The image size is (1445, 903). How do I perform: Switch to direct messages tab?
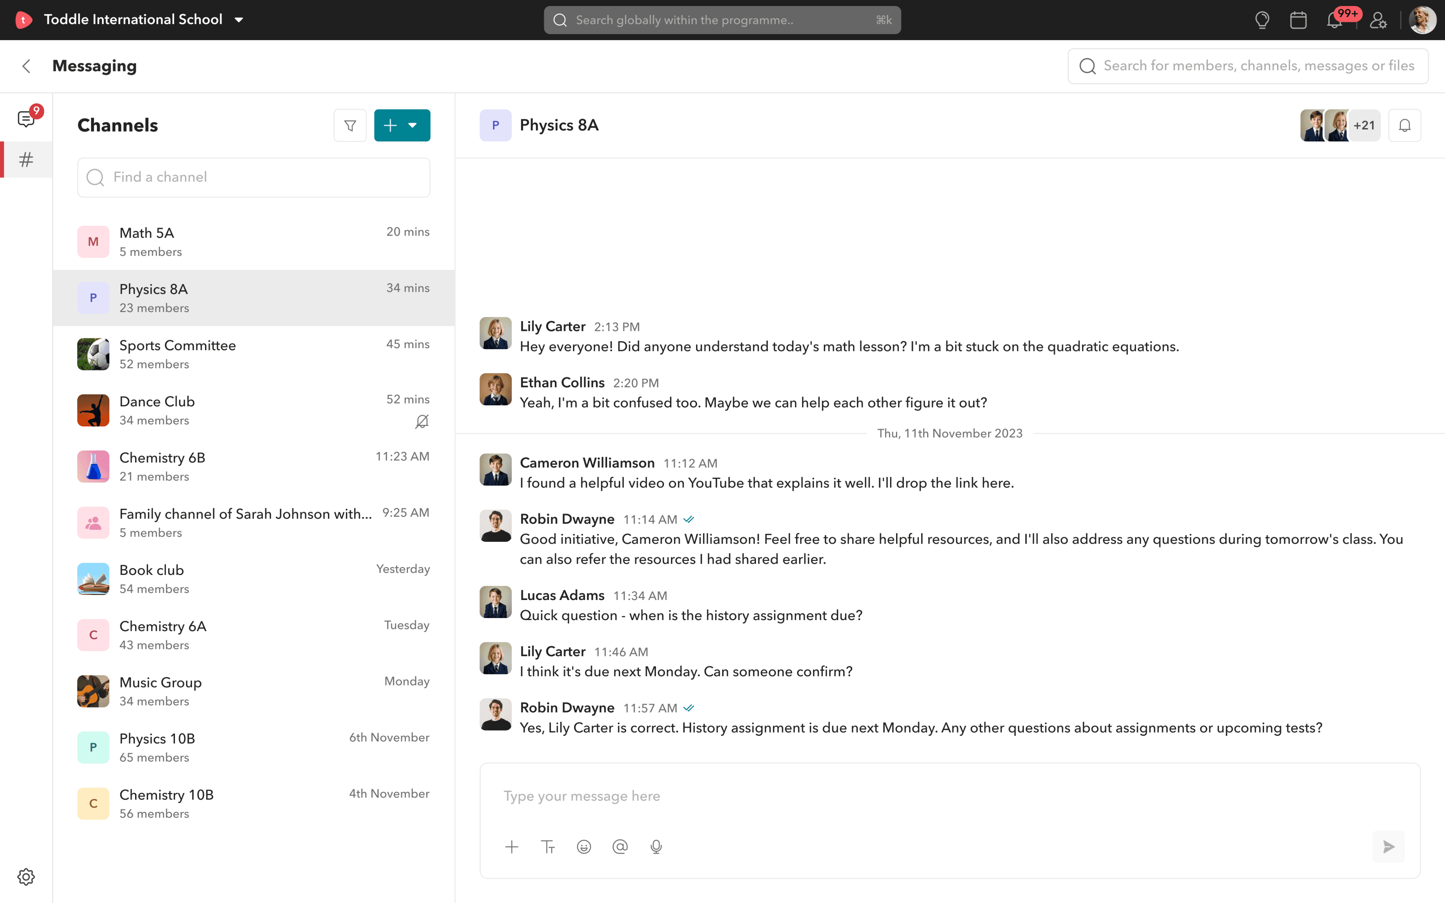pos(26,118)
